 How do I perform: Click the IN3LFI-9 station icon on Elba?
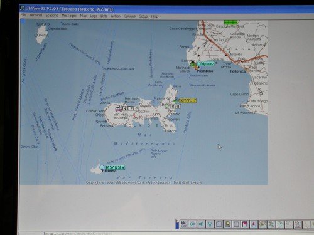click(x=119, y=108)
